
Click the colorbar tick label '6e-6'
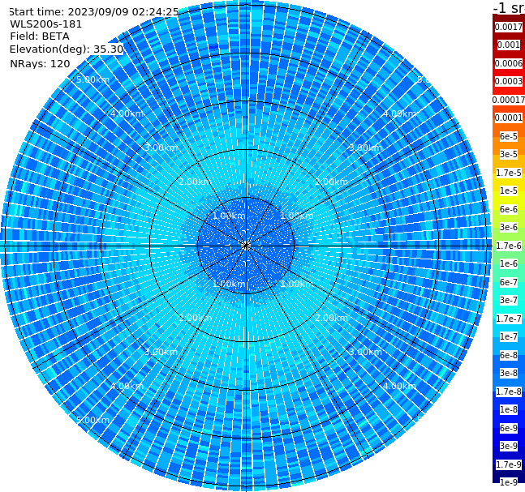pos(509,209)
